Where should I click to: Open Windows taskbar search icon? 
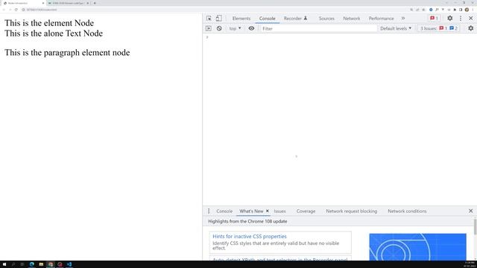(x=13, y=264)
